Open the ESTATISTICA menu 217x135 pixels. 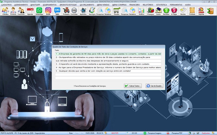(x=161, y=5)
